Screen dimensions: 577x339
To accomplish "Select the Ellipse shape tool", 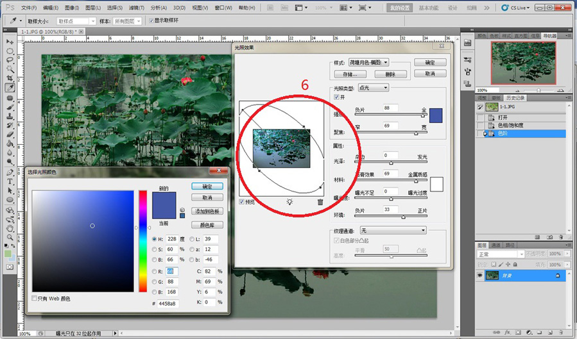I will [x=10, y=200].
